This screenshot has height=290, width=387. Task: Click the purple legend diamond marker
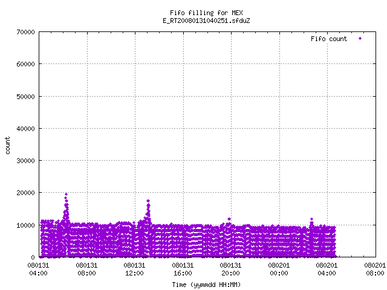(360, 39)
